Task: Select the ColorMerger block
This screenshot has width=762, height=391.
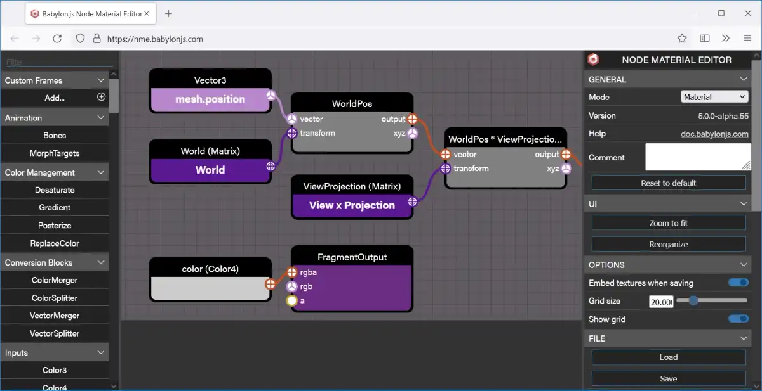Action: 55,280
